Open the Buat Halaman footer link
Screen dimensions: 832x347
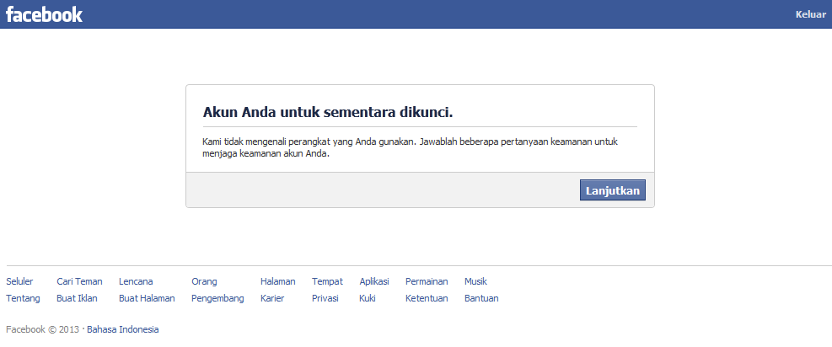tap(147, 298)
